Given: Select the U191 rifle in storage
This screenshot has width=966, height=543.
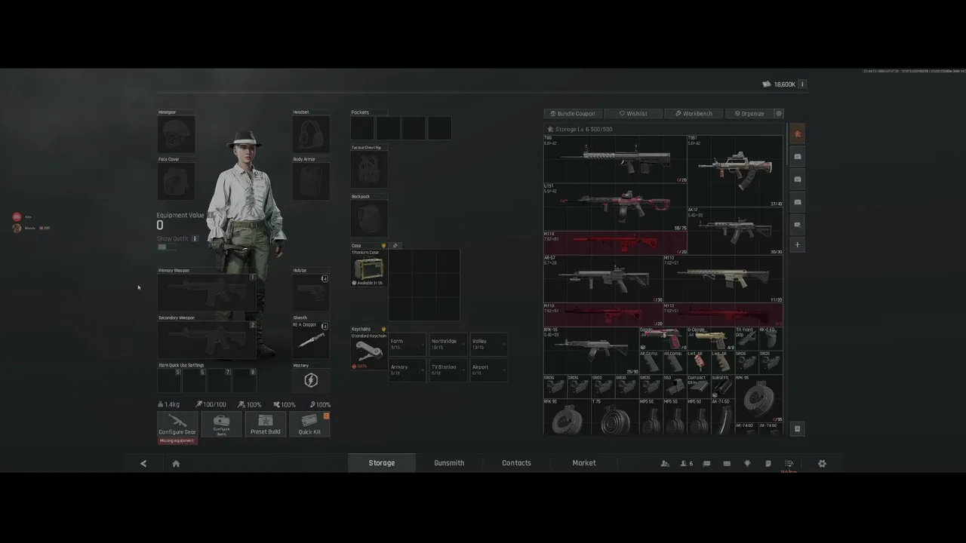Looking at the screenshot, I should click(615, 207).
